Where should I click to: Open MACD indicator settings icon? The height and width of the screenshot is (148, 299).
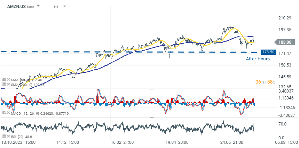tap(3, 113)
